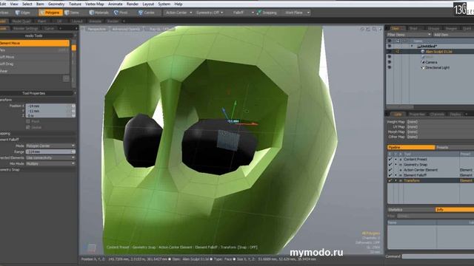474x266 pixels.
Task: Choose Pivot mode in toolbar
Action: [x=121, y=13]
